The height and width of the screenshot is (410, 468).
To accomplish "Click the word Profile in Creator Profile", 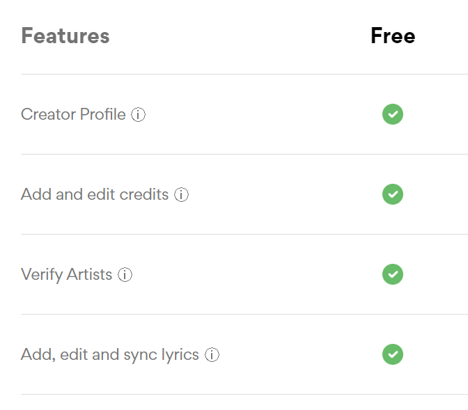I will [102, 114].
